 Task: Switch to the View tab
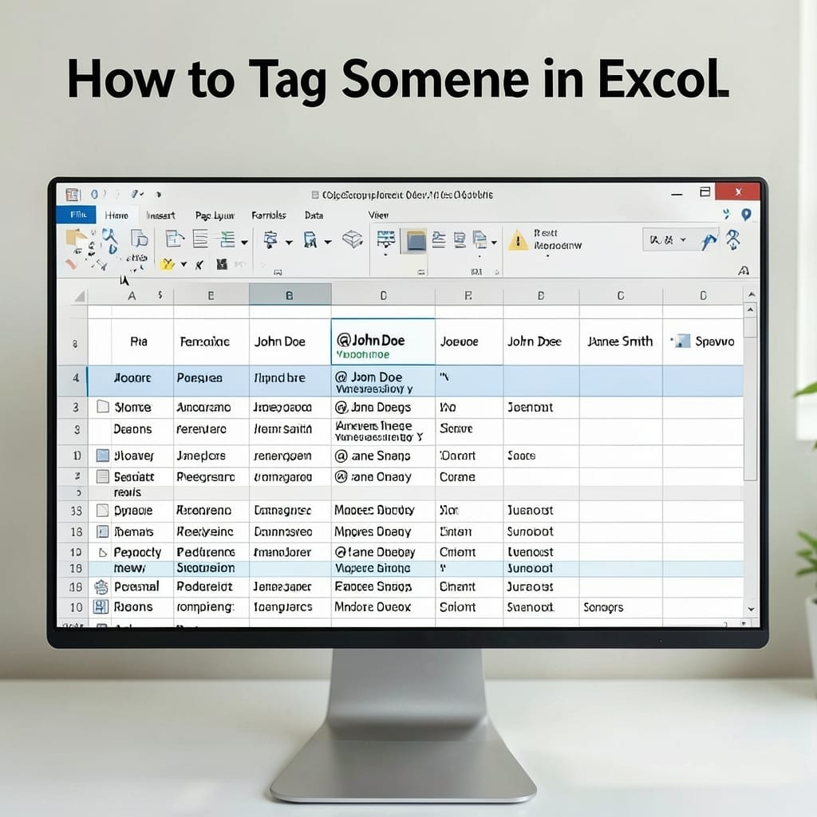[378, 215]
